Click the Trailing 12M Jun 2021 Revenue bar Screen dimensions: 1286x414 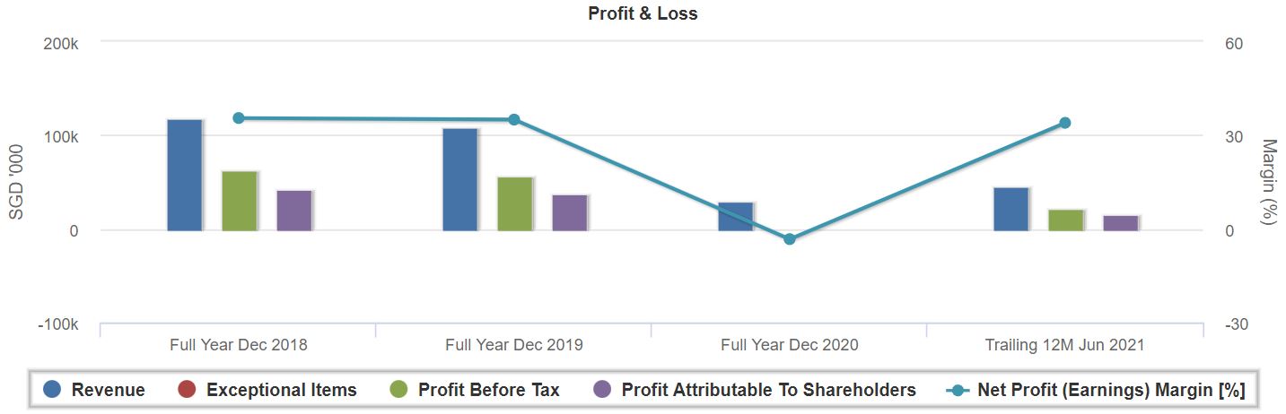pos(1011,209)
